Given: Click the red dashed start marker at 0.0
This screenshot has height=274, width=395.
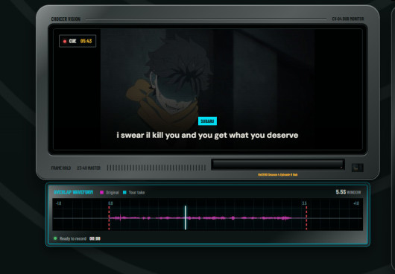Looking at the screenshot, I should tap(109, 218).
